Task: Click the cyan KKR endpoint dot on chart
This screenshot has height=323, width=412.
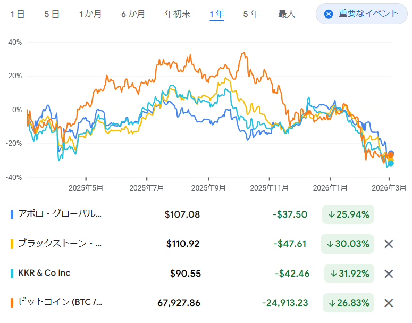Action: coord(391,163)
